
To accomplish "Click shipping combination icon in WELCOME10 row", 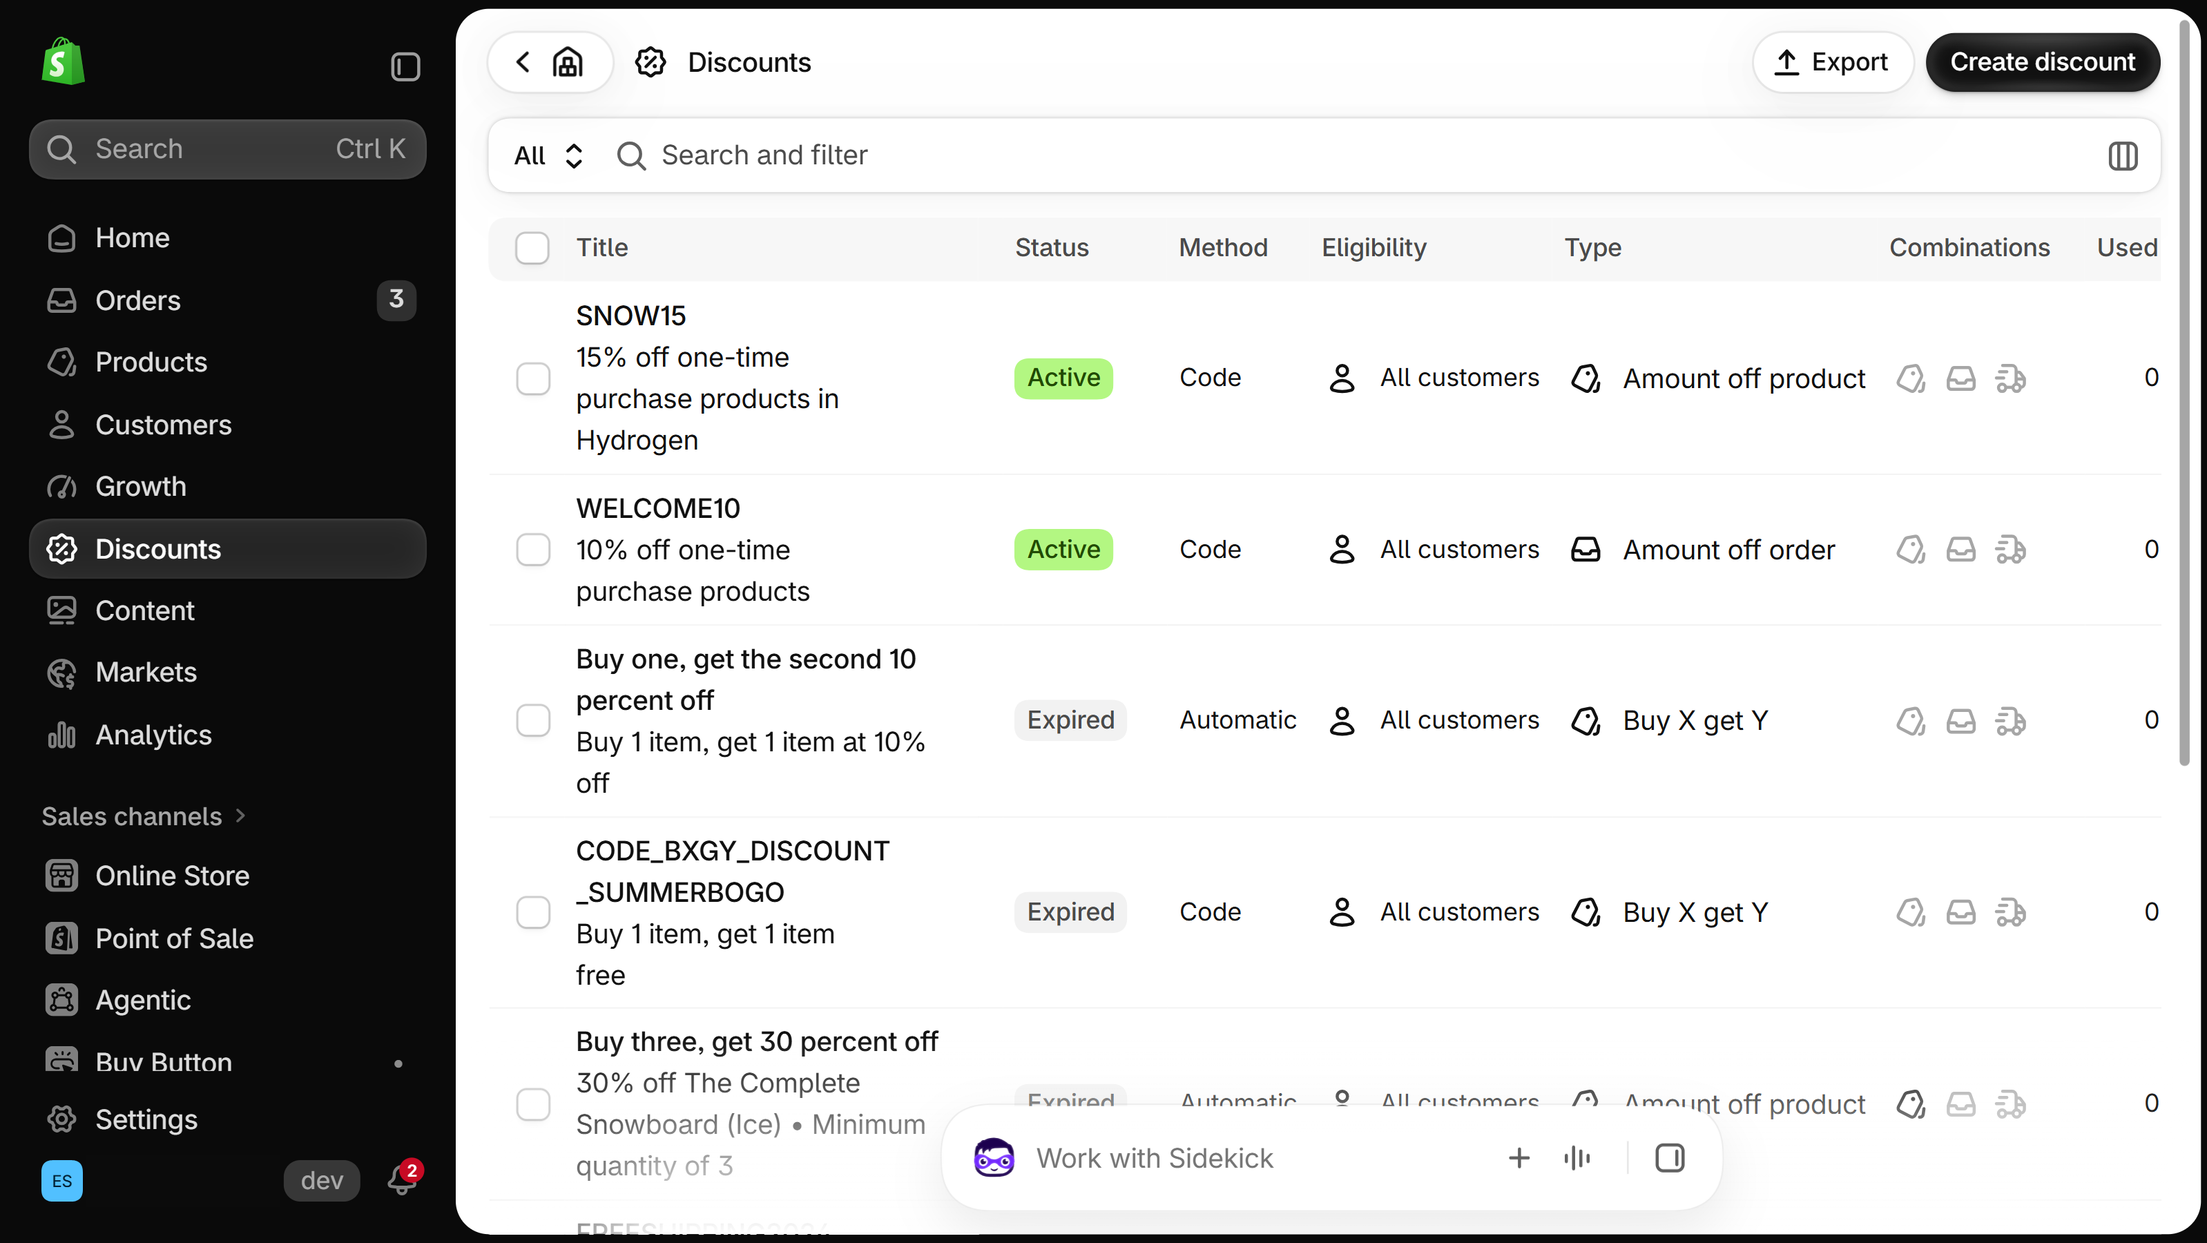I will 2010,549.
